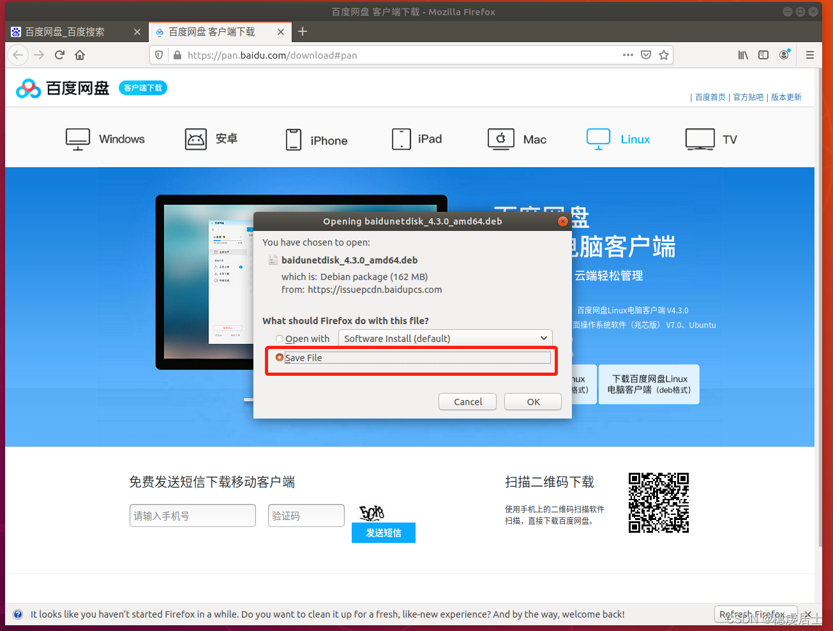Viewport: 833px width, 631px height.
Task: Click the 百度网盘 cloud logo
Action: click(63, 88)
